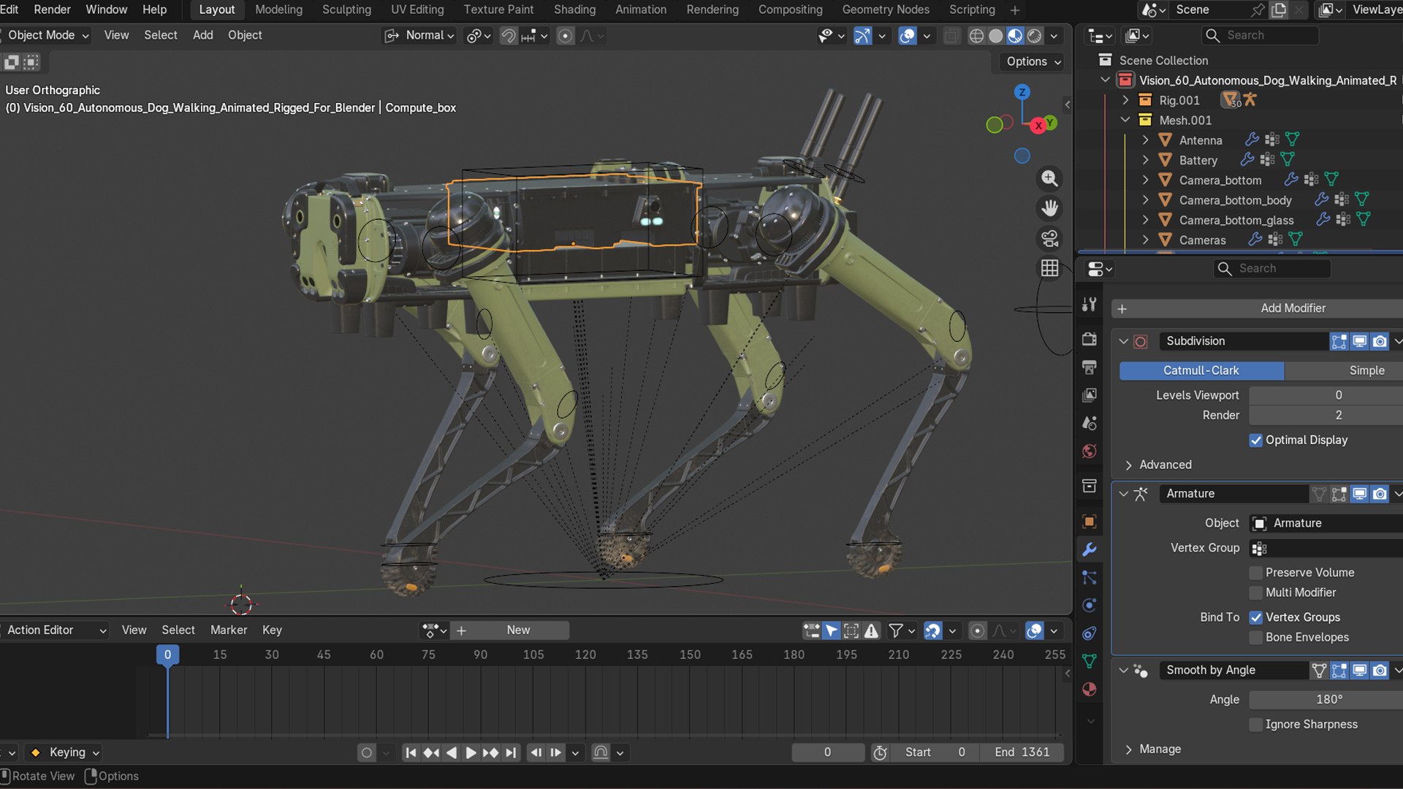
Task: Play the animation in reverse
Action: pyautogui.click(x=451, y=752)
